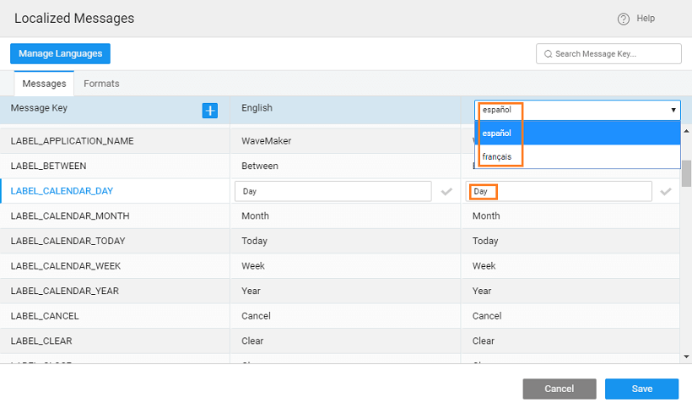Confirm translated Day value with checkmark icon

coord(666,192)
